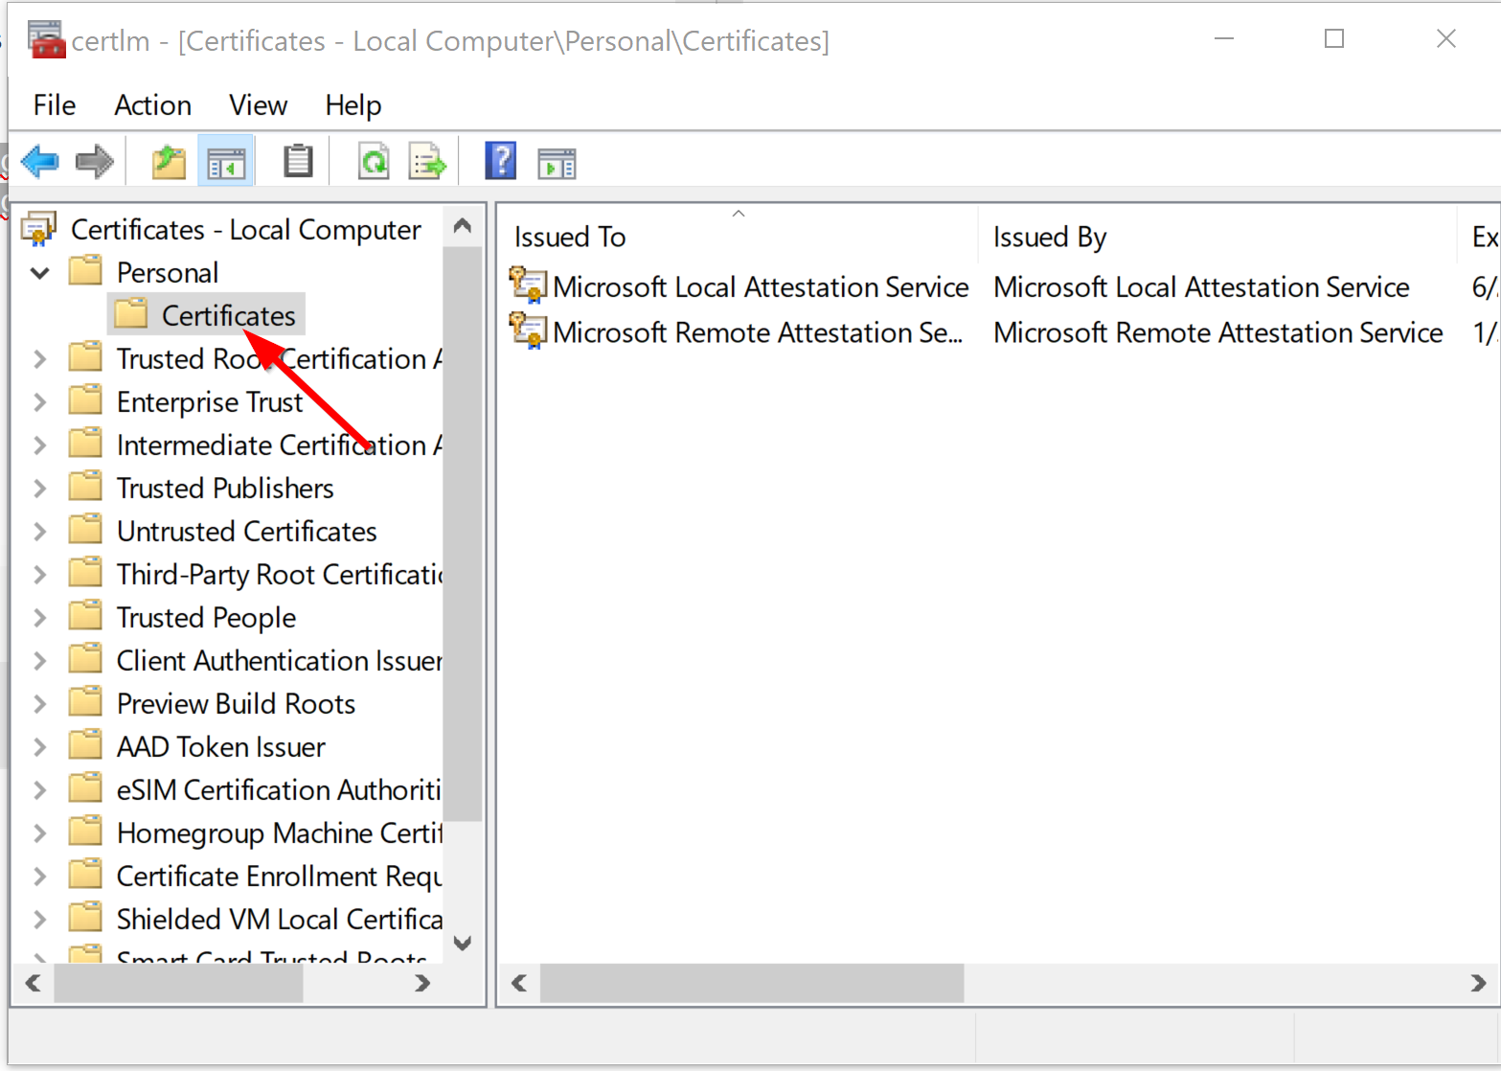Click the Microsoft Local Attestation Service certificate icon
This screenshot has width=1501, height=1071.
[x=527, y=286]
